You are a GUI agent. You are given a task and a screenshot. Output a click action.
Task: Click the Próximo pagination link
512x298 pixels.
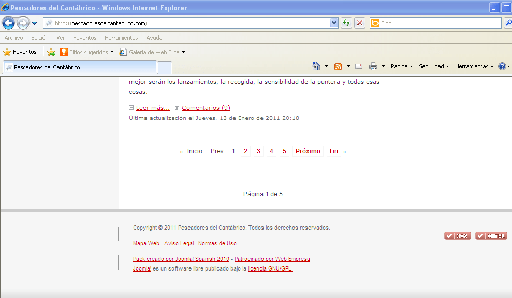(308, 151)
